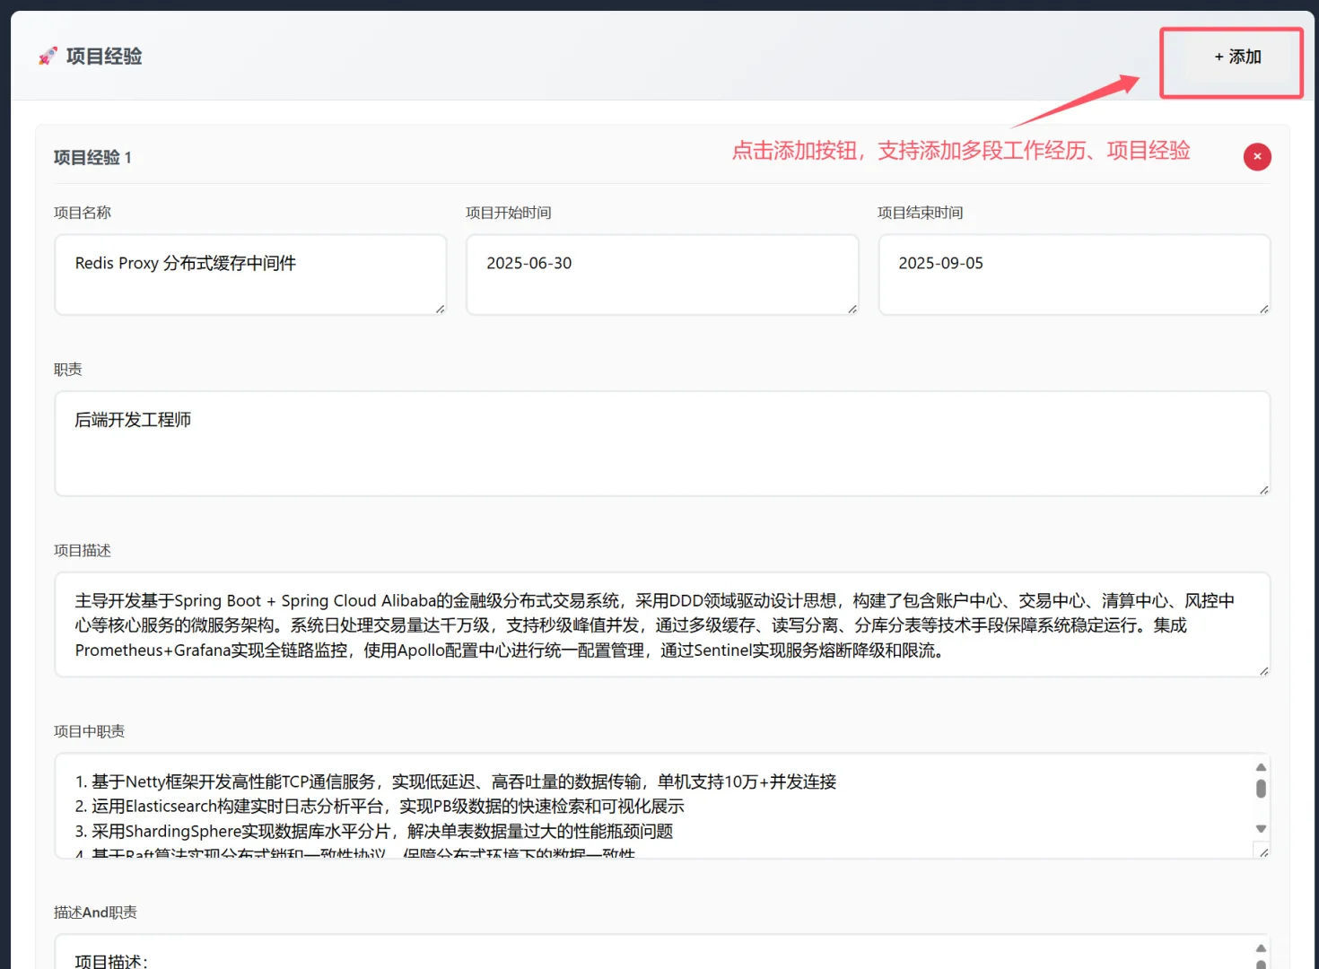Click inside the 项目描述 textarea
The width and height of the screenshot is (1319, 969).
(628, 624)
